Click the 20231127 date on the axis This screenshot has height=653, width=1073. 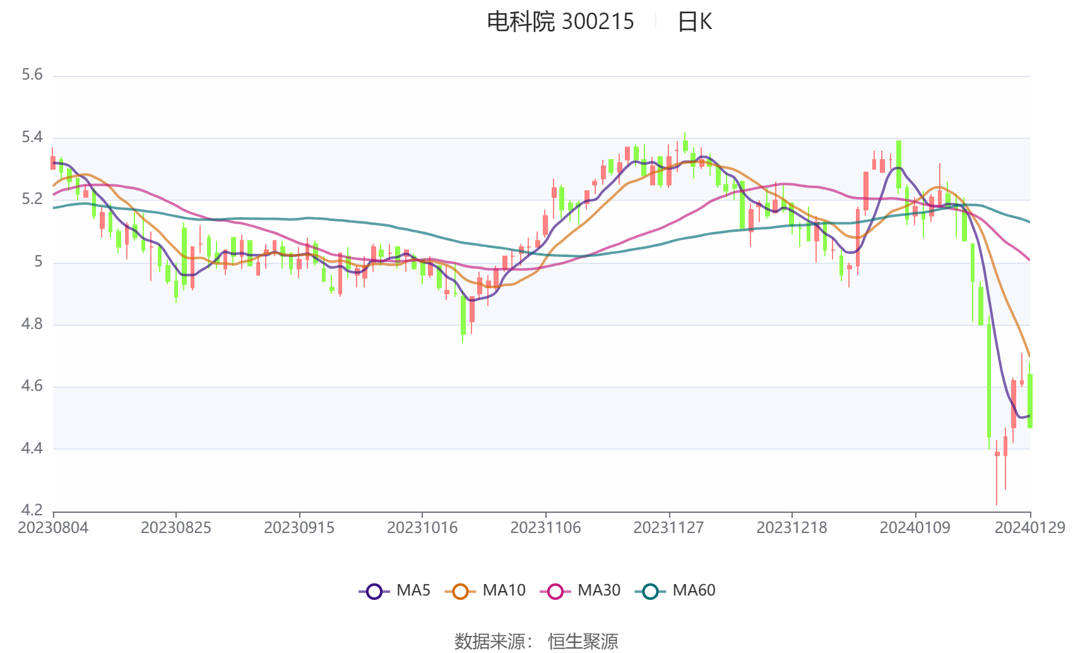pos(668,528)
